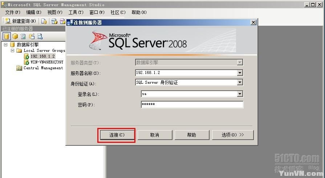Open the 登录名 dropdown arrow
325x178 pixels.
pos(240,94)
